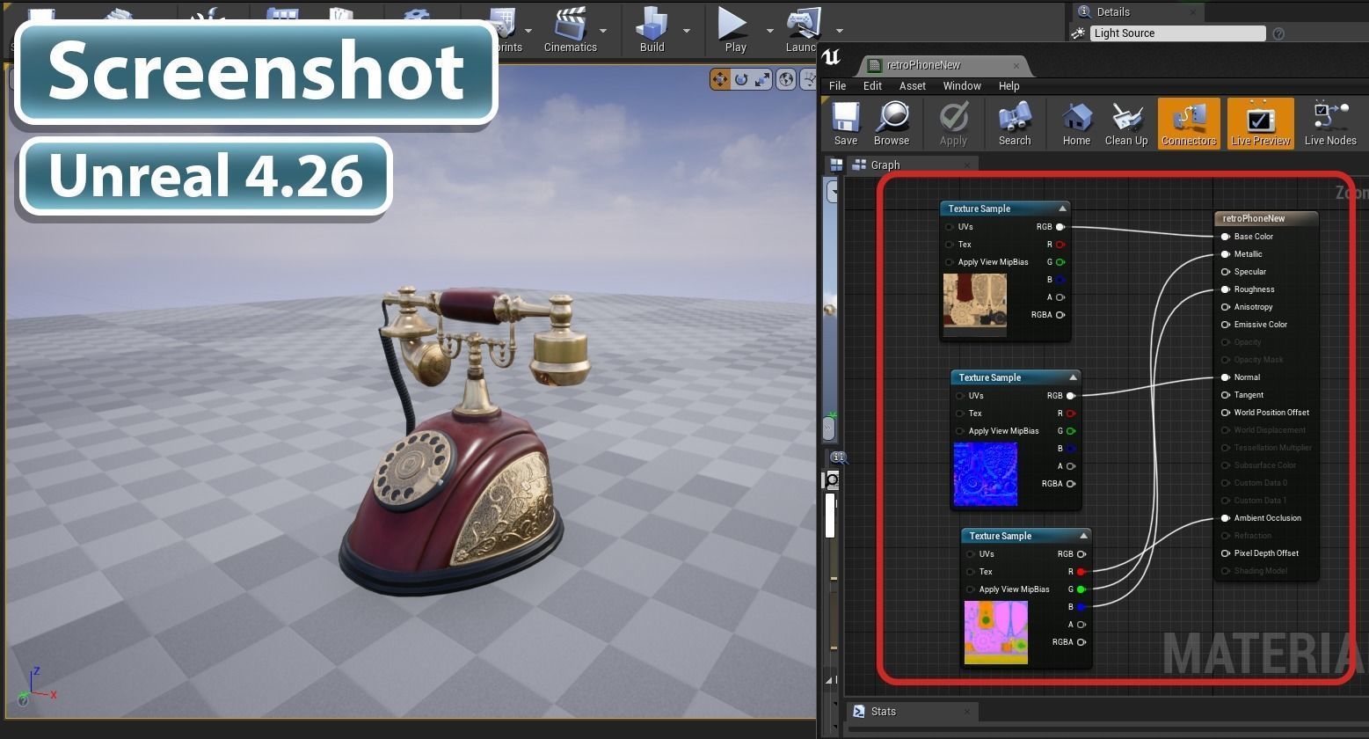
Task: Open the Play options dropdown arrow
Action: 770,31
